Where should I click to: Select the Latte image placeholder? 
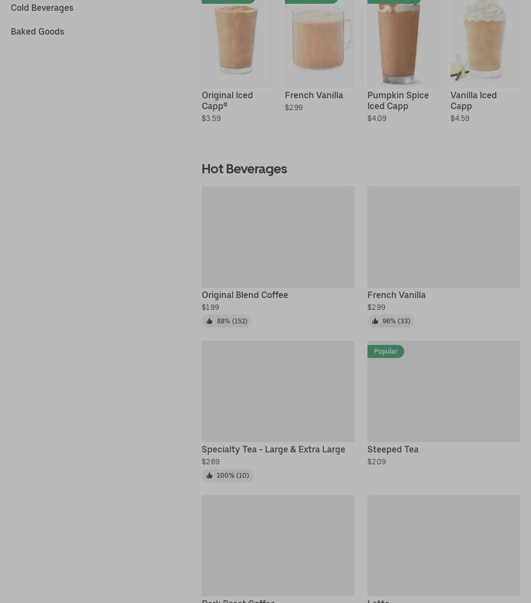pos(444,545)
